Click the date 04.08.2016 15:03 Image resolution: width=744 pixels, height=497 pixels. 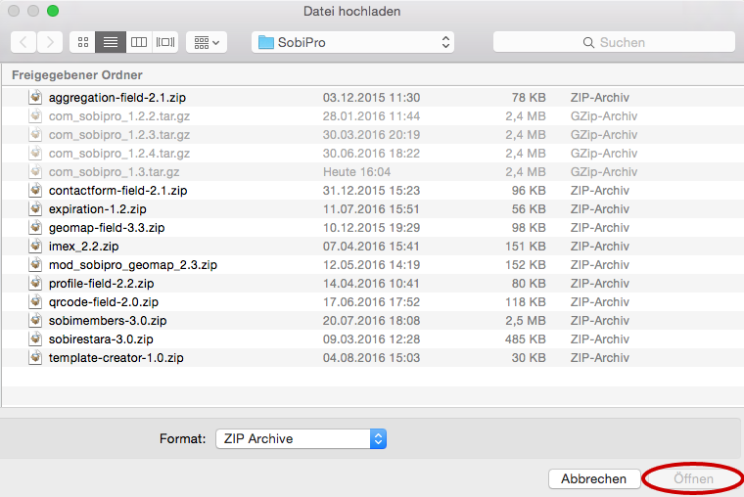point(371,357)
